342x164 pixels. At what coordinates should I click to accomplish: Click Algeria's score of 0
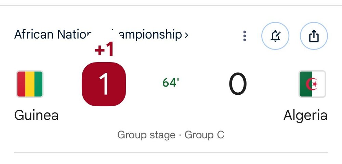[x=237, y=84]
